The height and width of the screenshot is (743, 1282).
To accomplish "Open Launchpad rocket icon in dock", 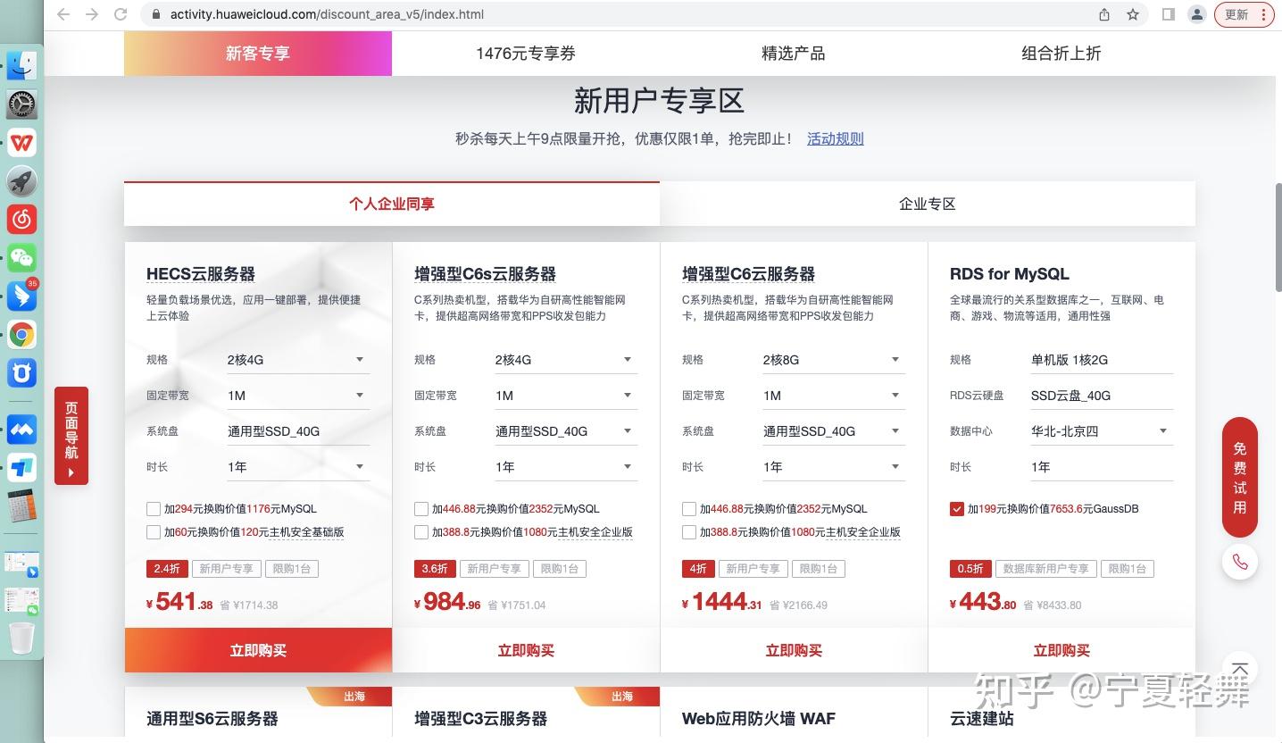I will click(x=21, y=181).
